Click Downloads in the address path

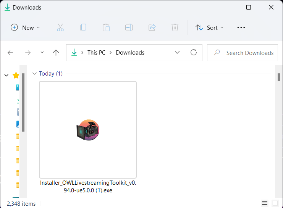(130, 53)
